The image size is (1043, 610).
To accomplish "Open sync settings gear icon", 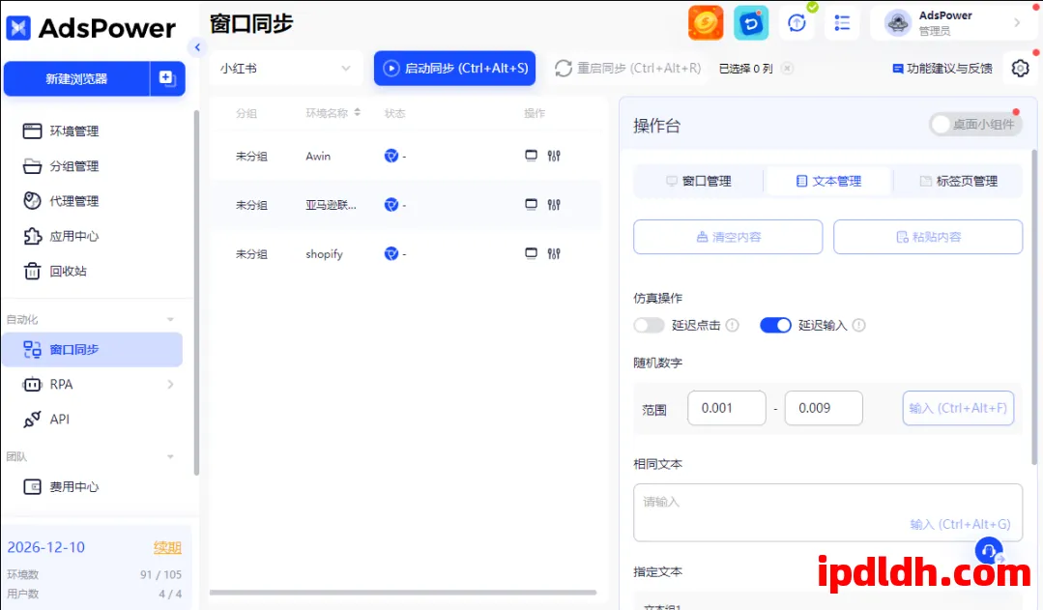I will tap(1021, 68).
